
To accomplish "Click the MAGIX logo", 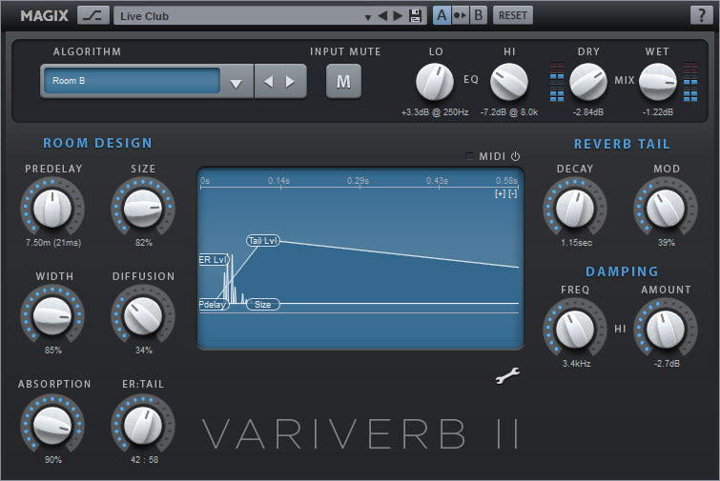I will point(44,15).
